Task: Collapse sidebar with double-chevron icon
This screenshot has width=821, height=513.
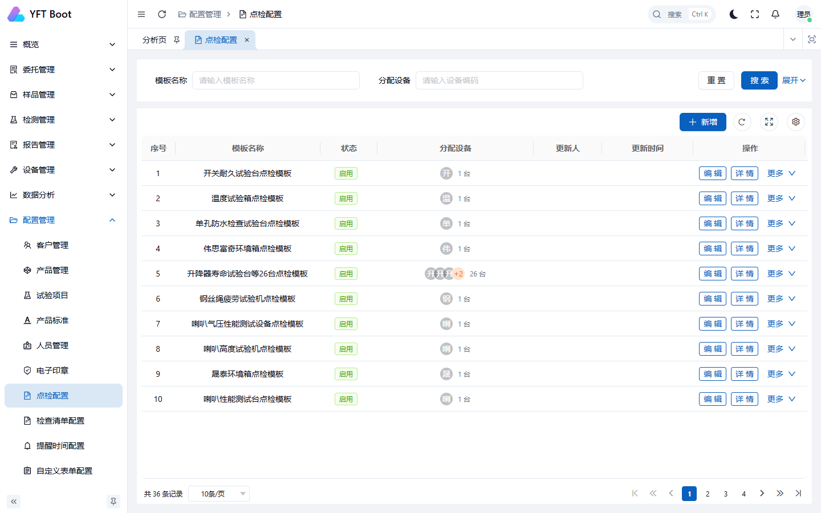Action: (14, 502)
